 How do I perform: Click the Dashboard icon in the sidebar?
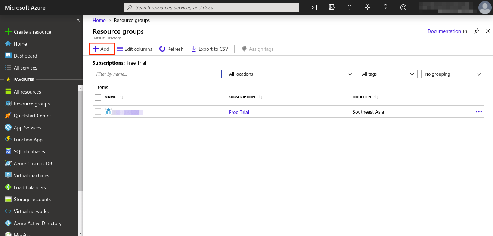pyautogui.click(x=8, y=56)
